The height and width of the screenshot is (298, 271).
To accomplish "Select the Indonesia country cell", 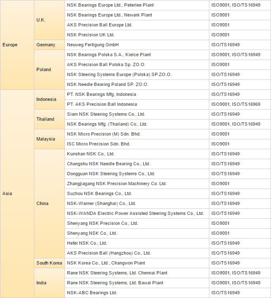I will 46,99.
